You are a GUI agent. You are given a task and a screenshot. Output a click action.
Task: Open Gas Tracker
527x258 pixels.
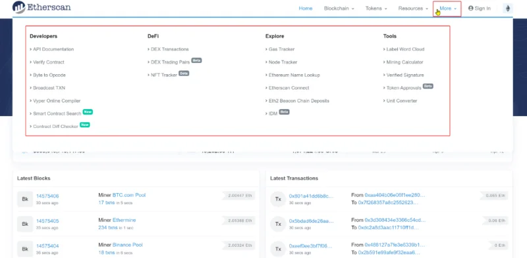click(282, 49)
